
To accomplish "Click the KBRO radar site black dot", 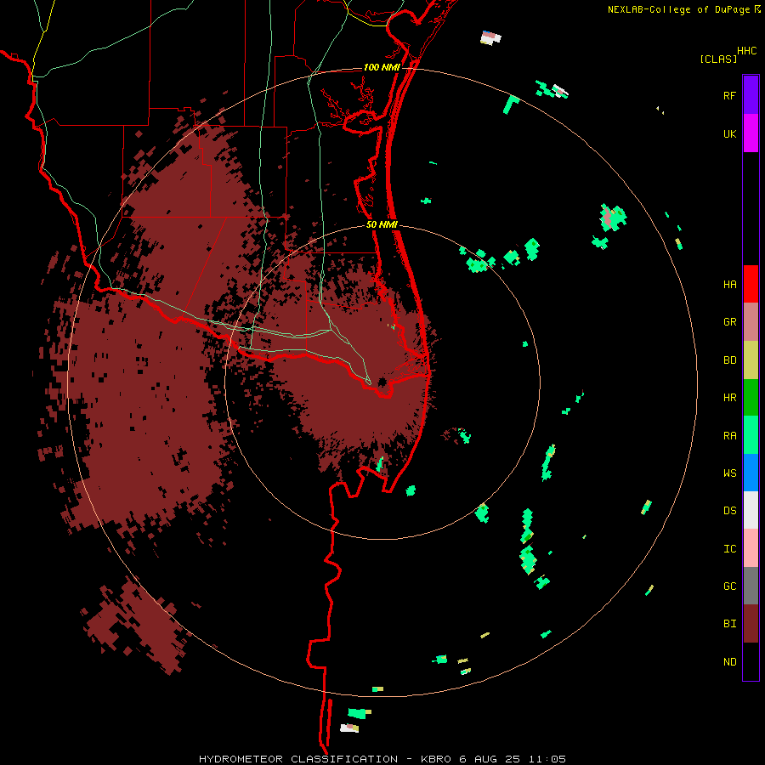I will pos(382,382).
